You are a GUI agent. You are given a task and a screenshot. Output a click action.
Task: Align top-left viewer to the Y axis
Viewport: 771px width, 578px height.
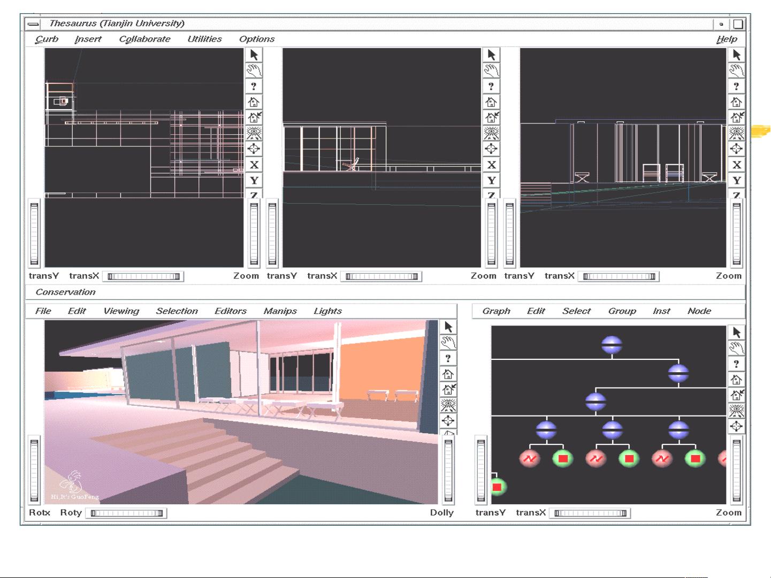click(x=254, y=180)
